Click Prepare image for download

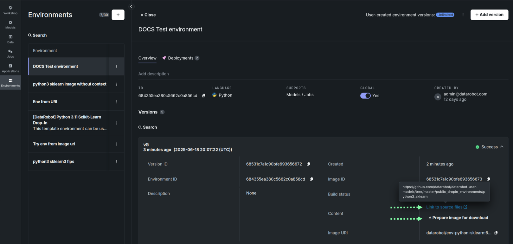click(x=458, y=218)
